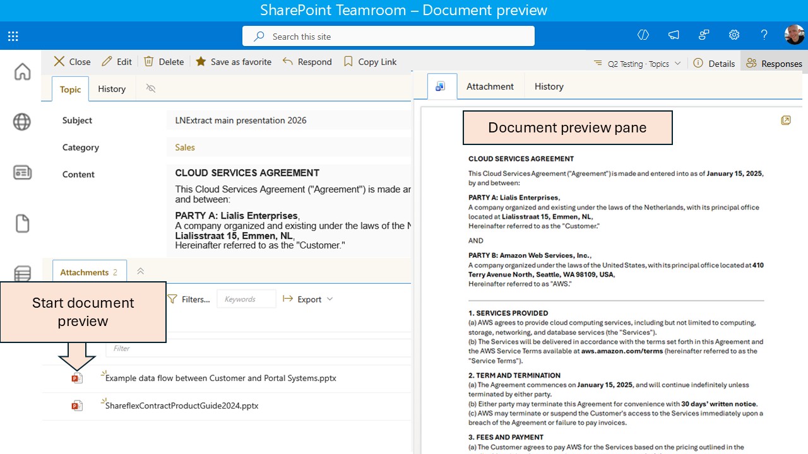Toggle the crossed-eye visibility icon near Topic tab
Screen dimensions: 808x454
click(150, 89)
